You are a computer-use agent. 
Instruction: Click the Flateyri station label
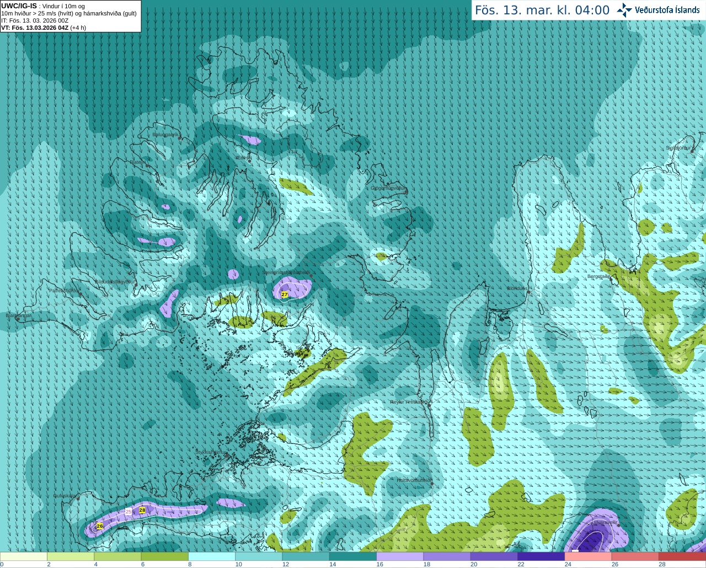coord(138,162)
